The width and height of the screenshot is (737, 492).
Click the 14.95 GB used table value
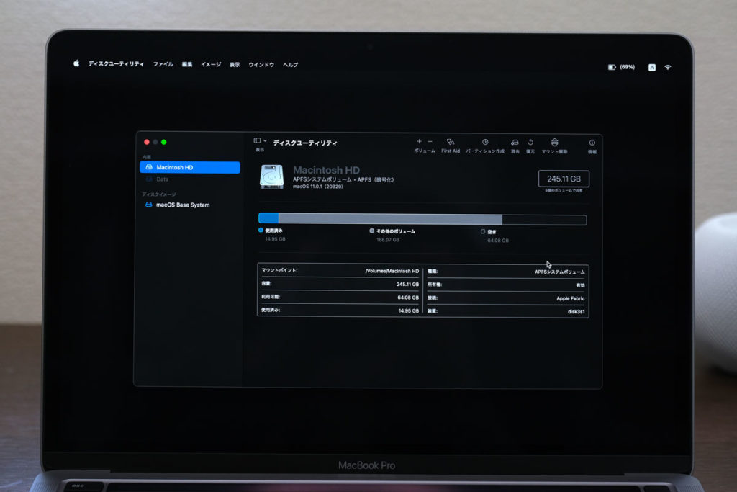click(x=409, y=310)
